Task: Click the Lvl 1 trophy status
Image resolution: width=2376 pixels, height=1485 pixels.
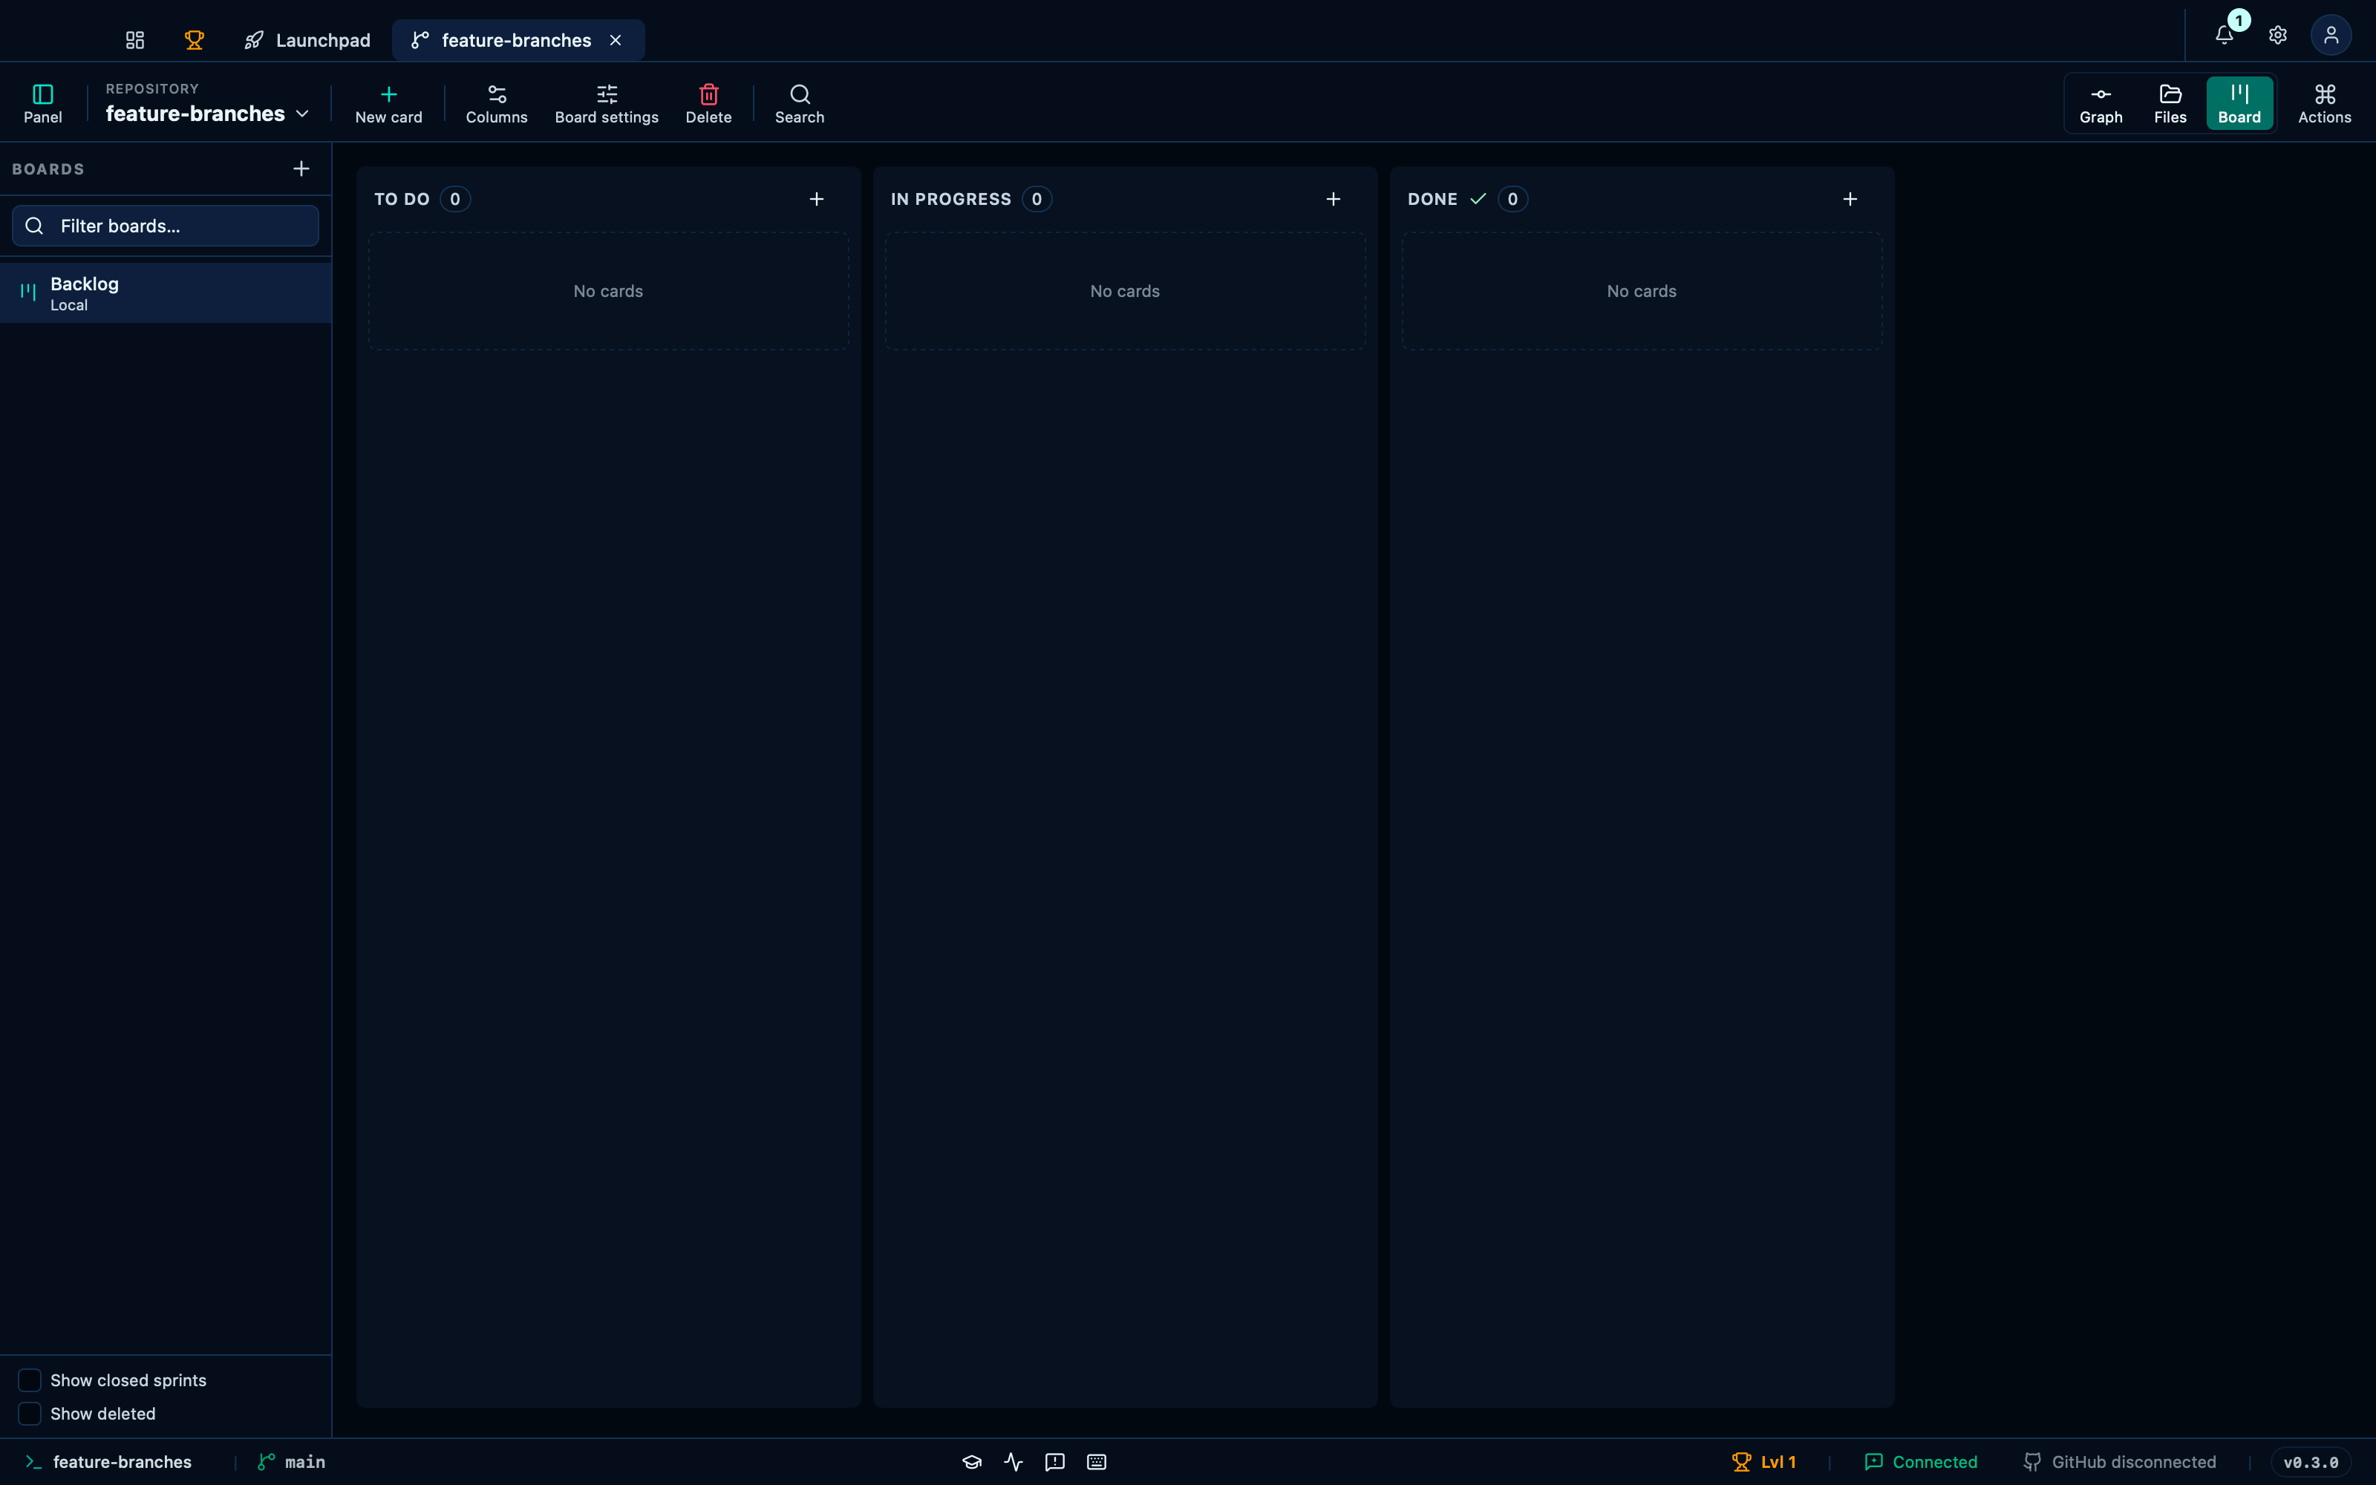Action: (1764, 1461)
